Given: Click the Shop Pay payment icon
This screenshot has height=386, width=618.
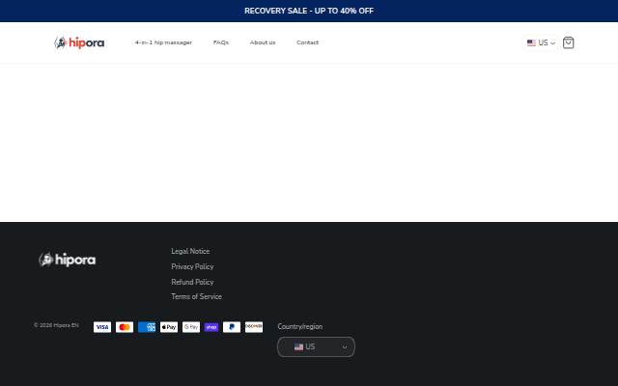Looking at the screenshot, I should pos(211,327).
